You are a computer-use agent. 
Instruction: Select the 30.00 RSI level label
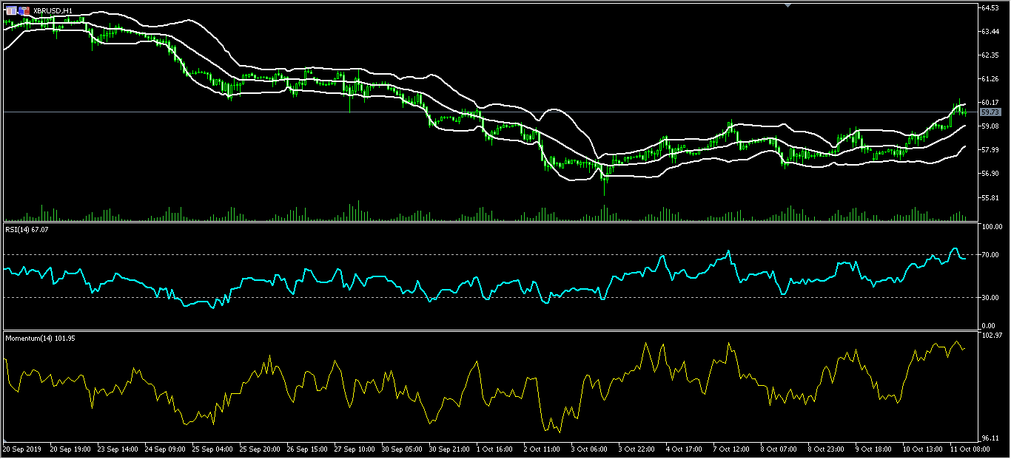tap(990, 298)
